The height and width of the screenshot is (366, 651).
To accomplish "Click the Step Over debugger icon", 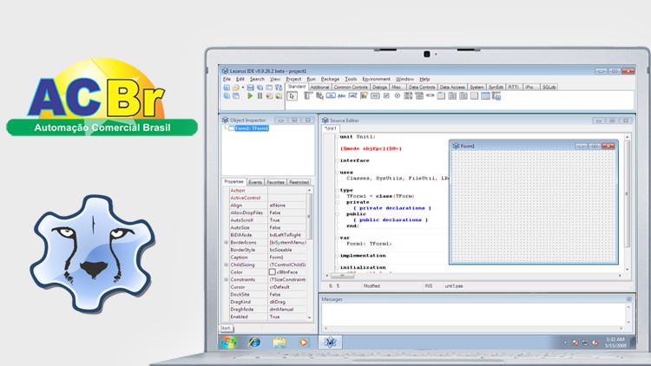I will pyautogui.click(x=279, y=96).
